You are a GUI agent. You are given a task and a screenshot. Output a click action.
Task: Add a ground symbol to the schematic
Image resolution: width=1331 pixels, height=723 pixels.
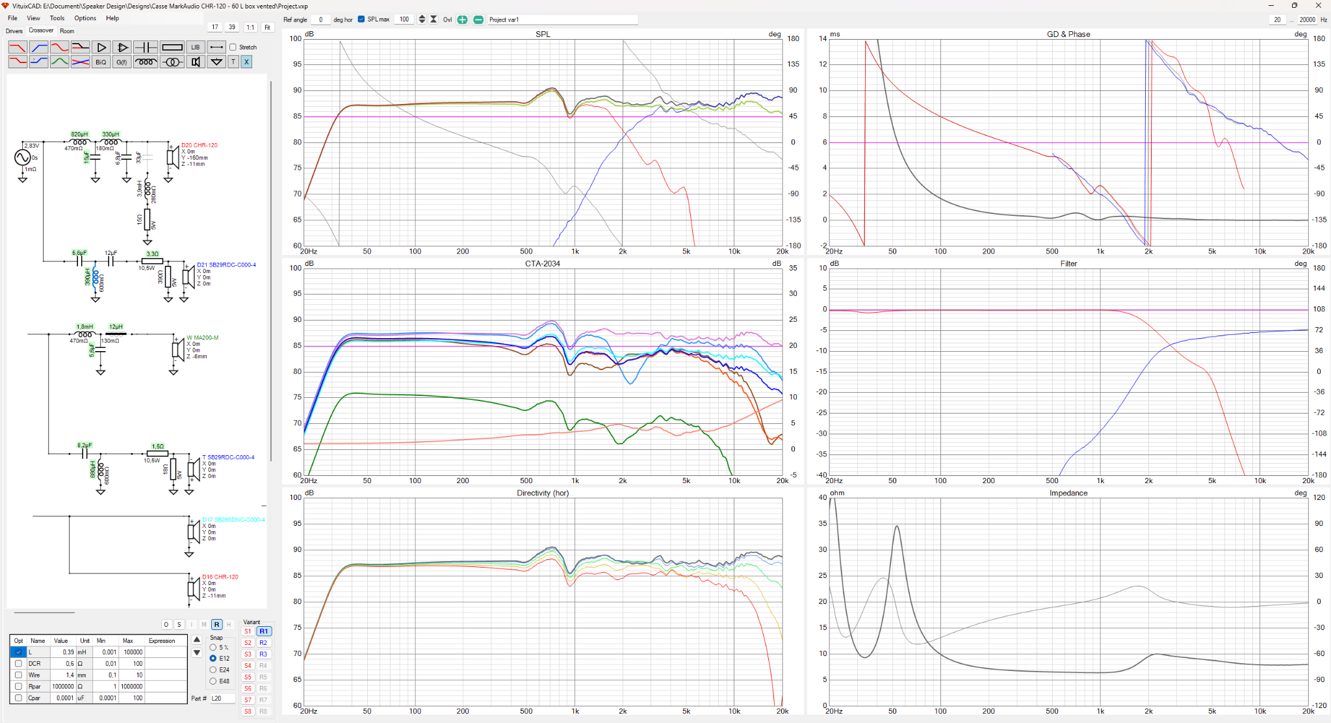click(x=217, y=62)
